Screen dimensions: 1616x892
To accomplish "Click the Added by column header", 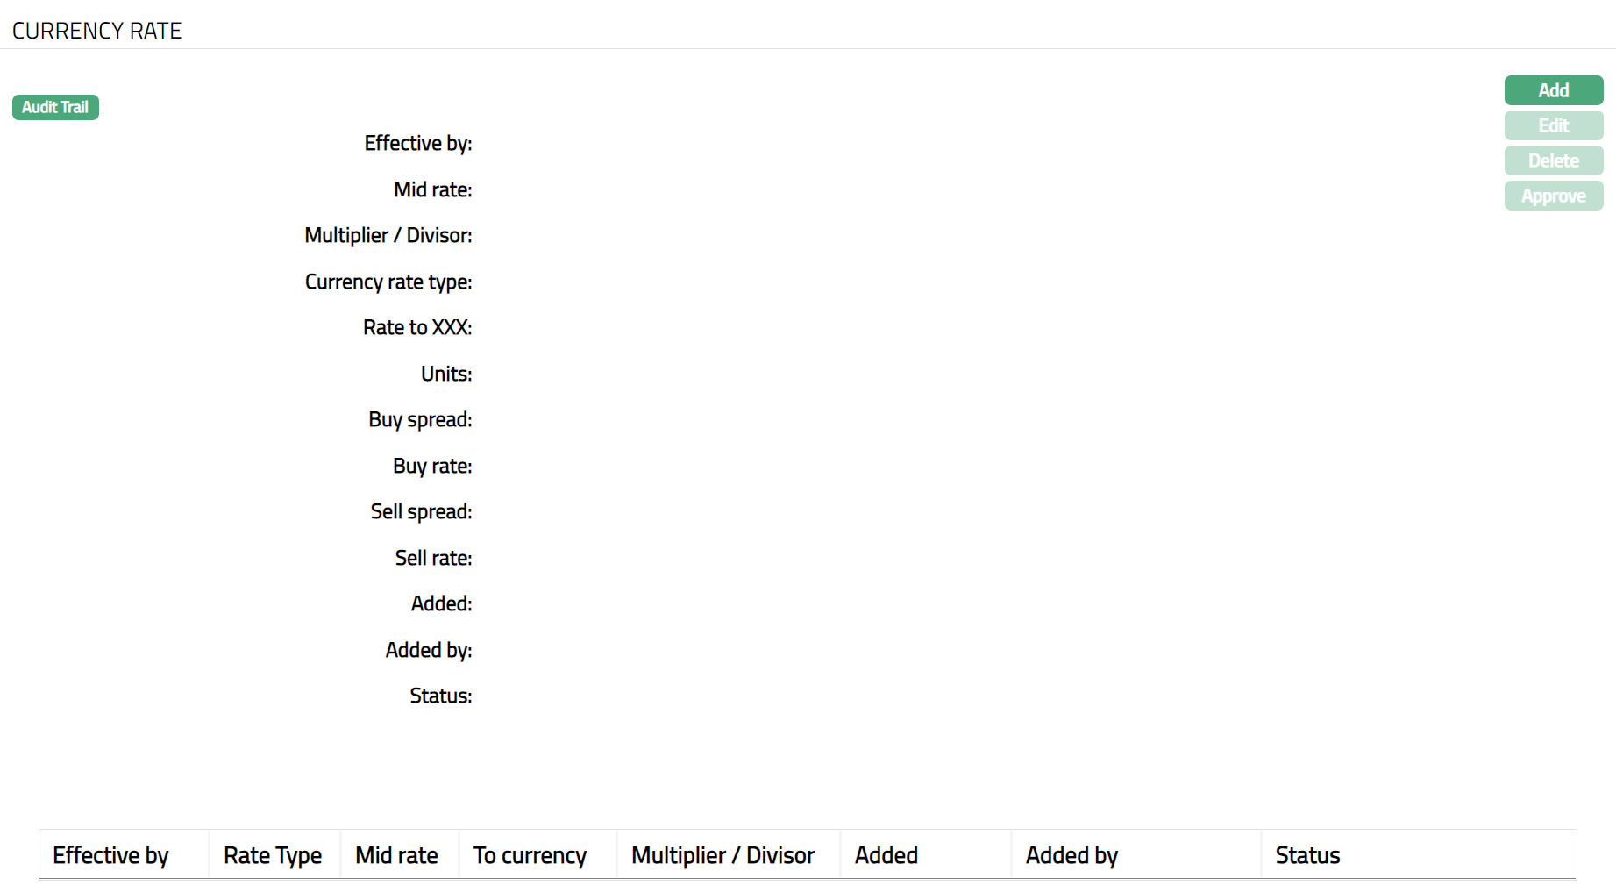I will 1071,855.
